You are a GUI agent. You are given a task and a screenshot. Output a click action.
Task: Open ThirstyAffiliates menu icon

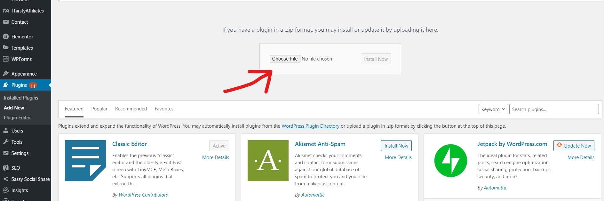(x=6, y=11)
